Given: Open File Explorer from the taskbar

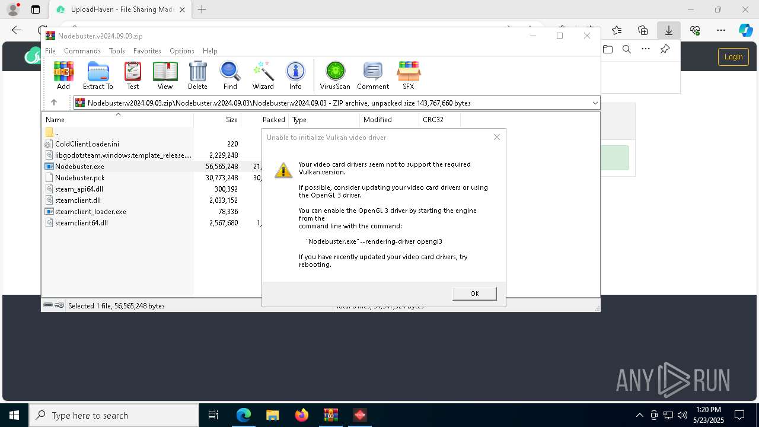Looking at the screenshot, I should (272, 415).
